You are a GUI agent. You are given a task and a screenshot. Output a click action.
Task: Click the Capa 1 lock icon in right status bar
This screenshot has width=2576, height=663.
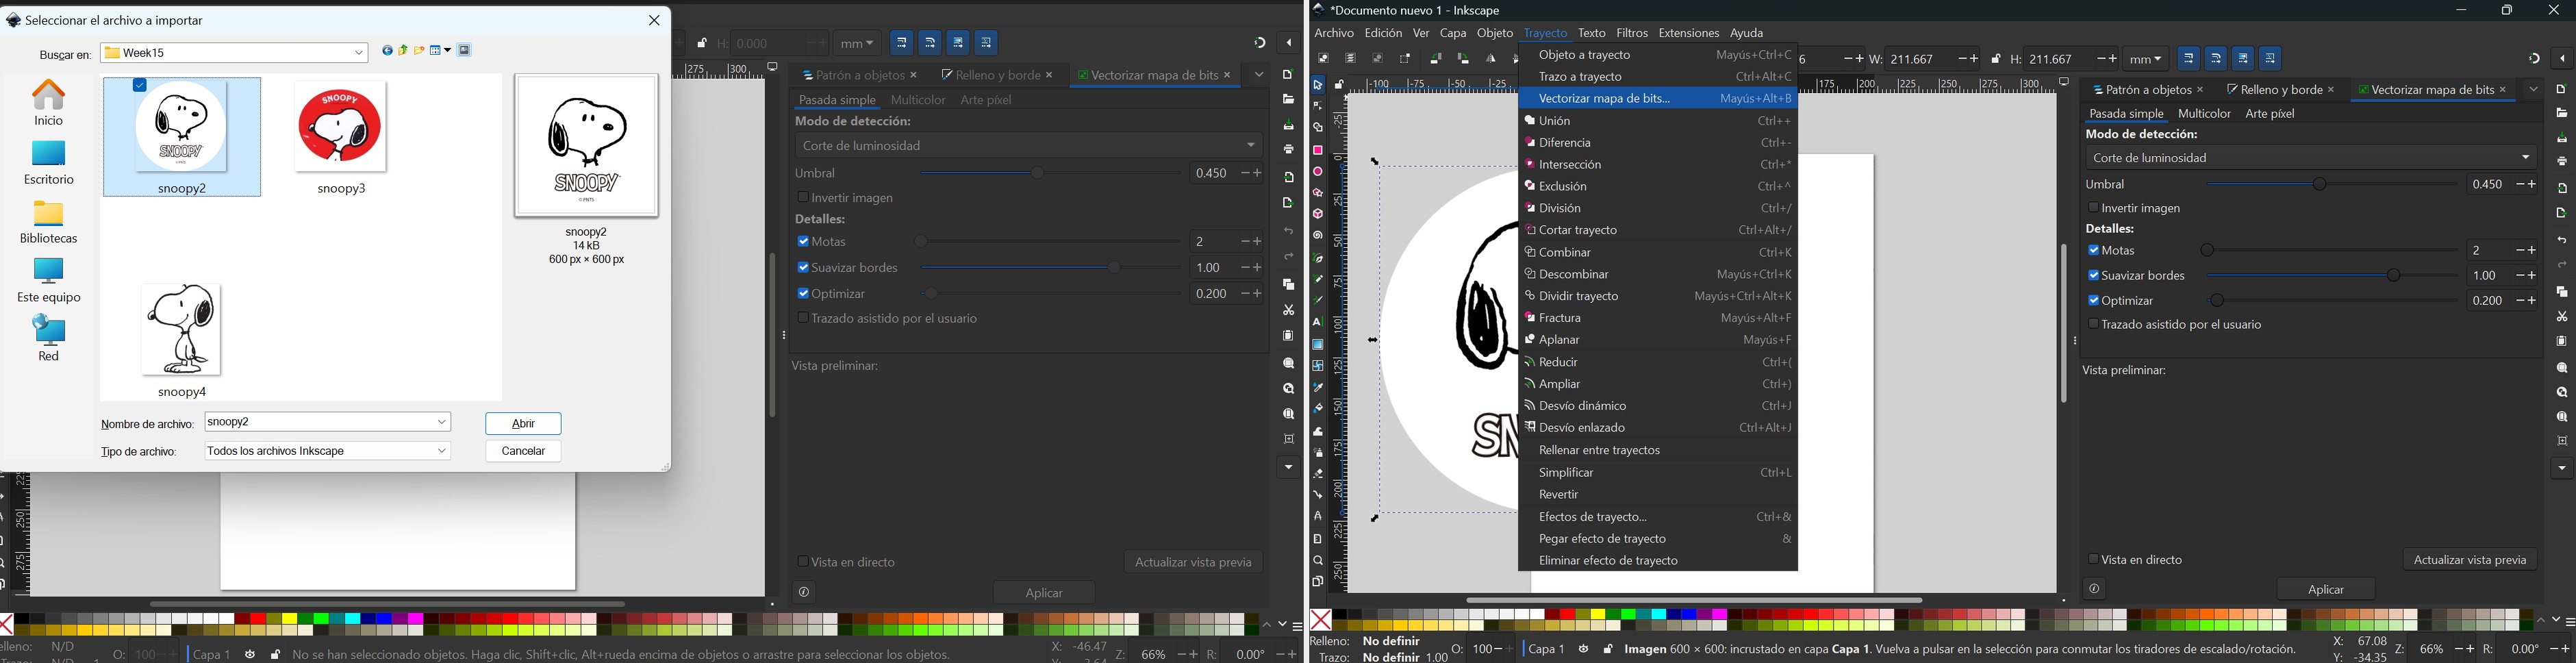(x=1607, y=649)
